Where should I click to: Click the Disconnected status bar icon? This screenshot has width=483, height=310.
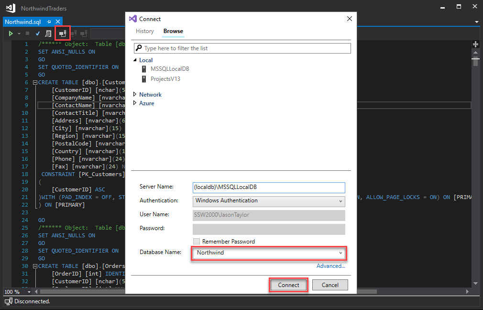9,301
